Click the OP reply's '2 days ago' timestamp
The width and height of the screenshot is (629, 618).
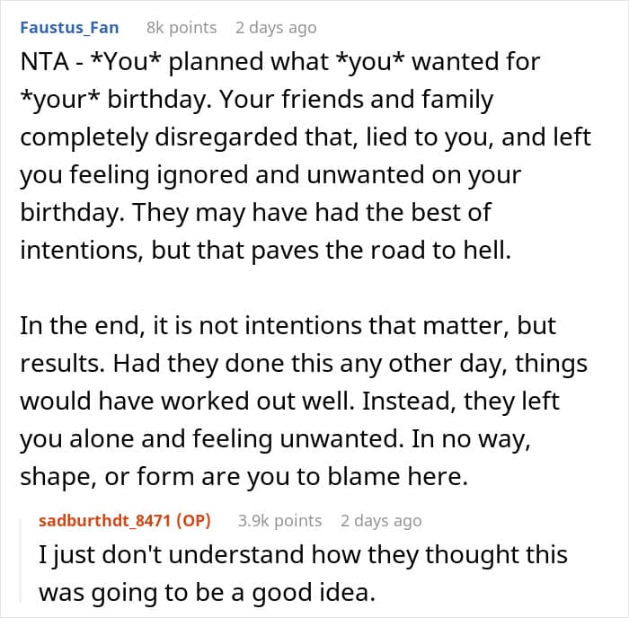pos(380,520)
